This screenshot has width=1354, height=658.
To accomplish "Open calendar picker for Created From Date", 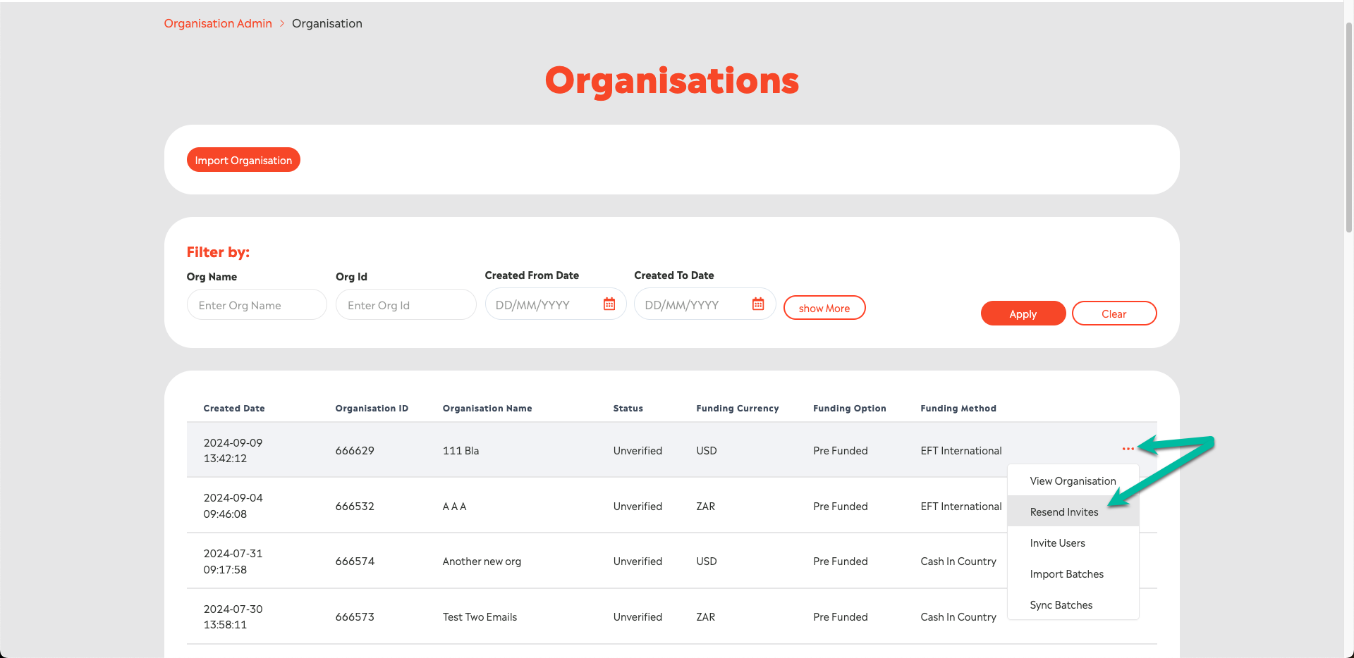I will click(609, 304).
